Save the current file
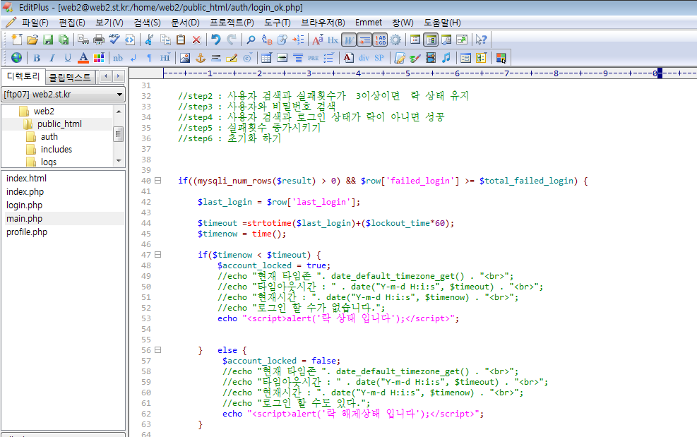The width and height of the screenshot is (697, 437). 48,40
